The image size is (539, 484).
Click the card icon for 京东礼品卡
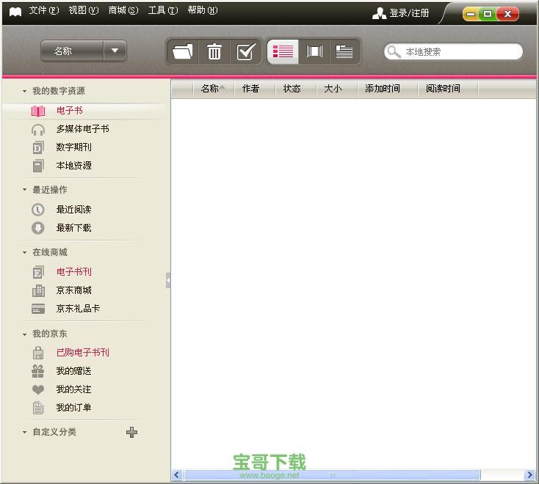(x=38, y=309)
